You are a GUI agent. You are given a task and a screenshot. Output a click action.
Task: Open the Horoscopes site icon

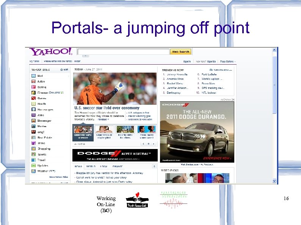click(x=34, y=110)
